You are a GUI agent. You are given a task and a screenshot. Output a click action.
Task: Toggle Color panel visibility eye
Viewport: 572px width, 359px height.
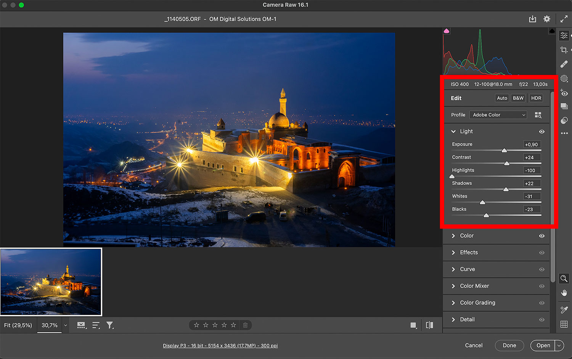point(541,236)
